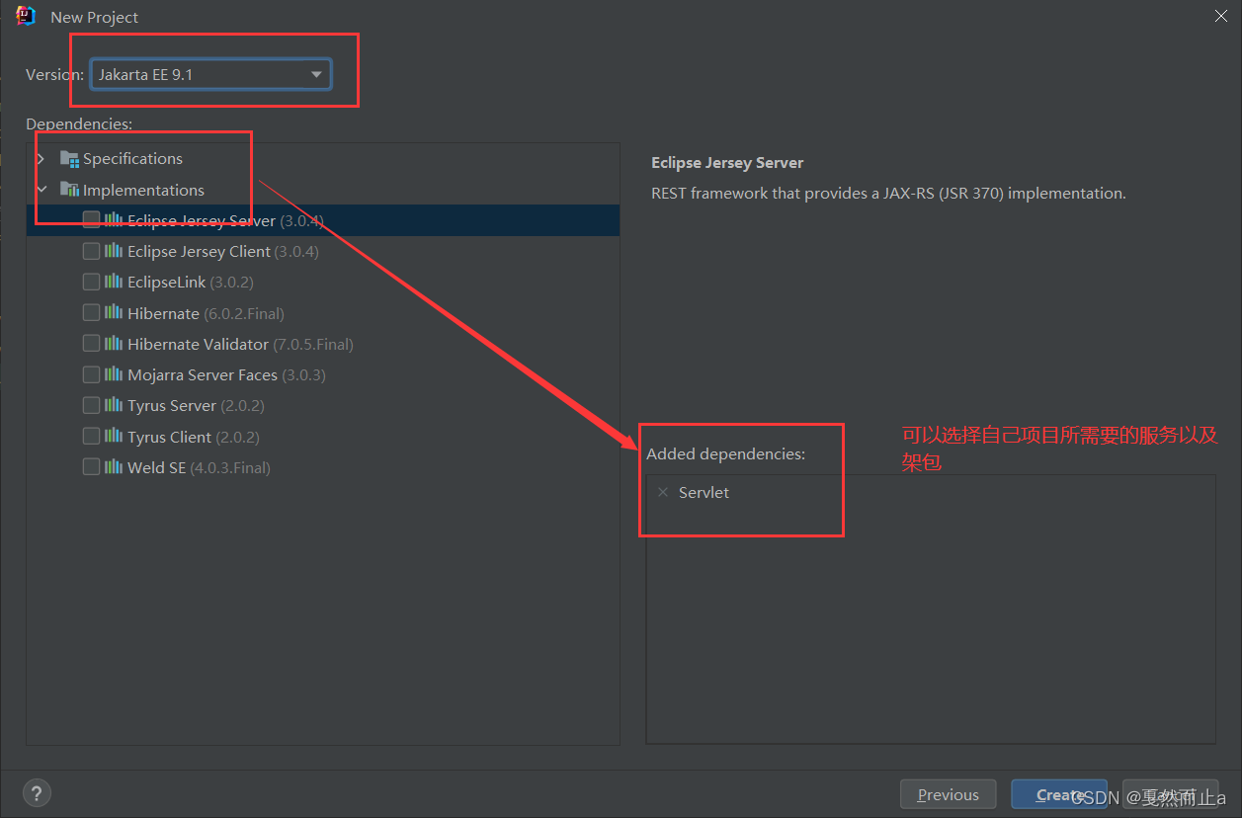Expand the Specifications tree node

[x=41, y=159]
